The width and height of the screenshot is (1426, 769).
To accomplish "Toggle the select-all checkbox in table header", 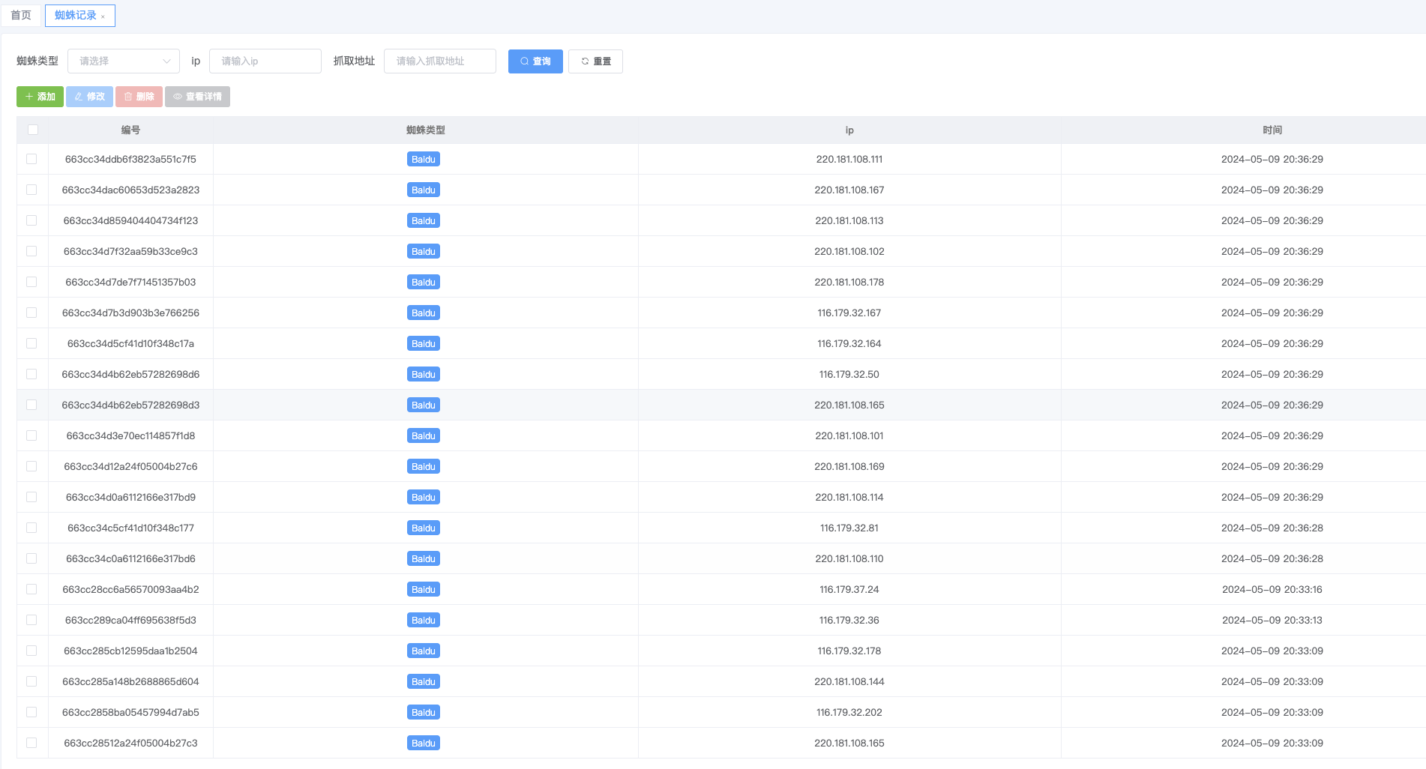I will coord(33,130).
